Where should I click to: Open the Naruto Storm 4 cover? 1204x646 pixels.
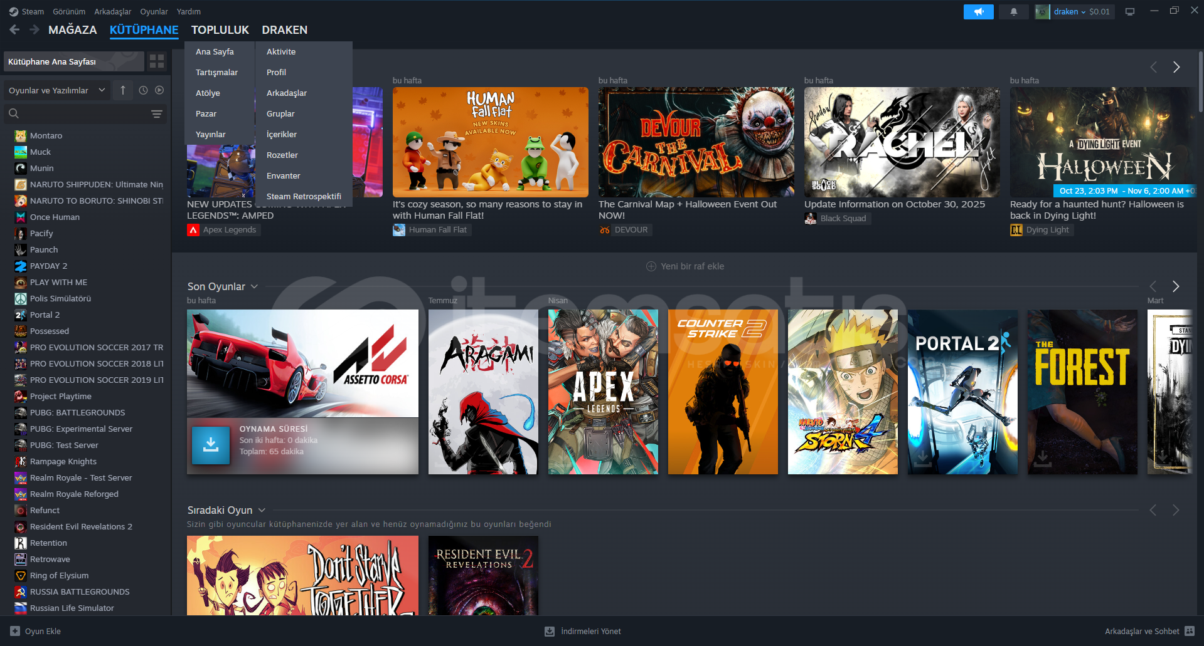(x=843, y=392)
